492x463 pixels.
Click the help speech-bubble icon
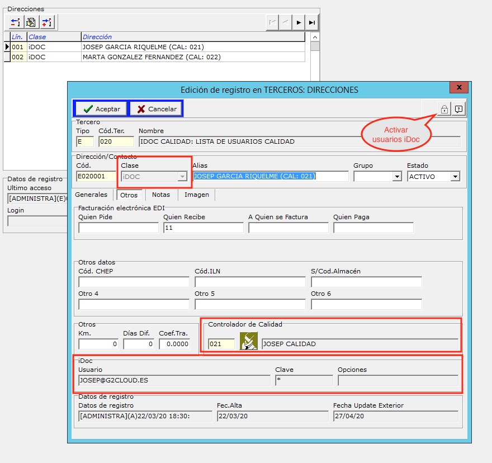pyautogui.click(x=459, y=109)
